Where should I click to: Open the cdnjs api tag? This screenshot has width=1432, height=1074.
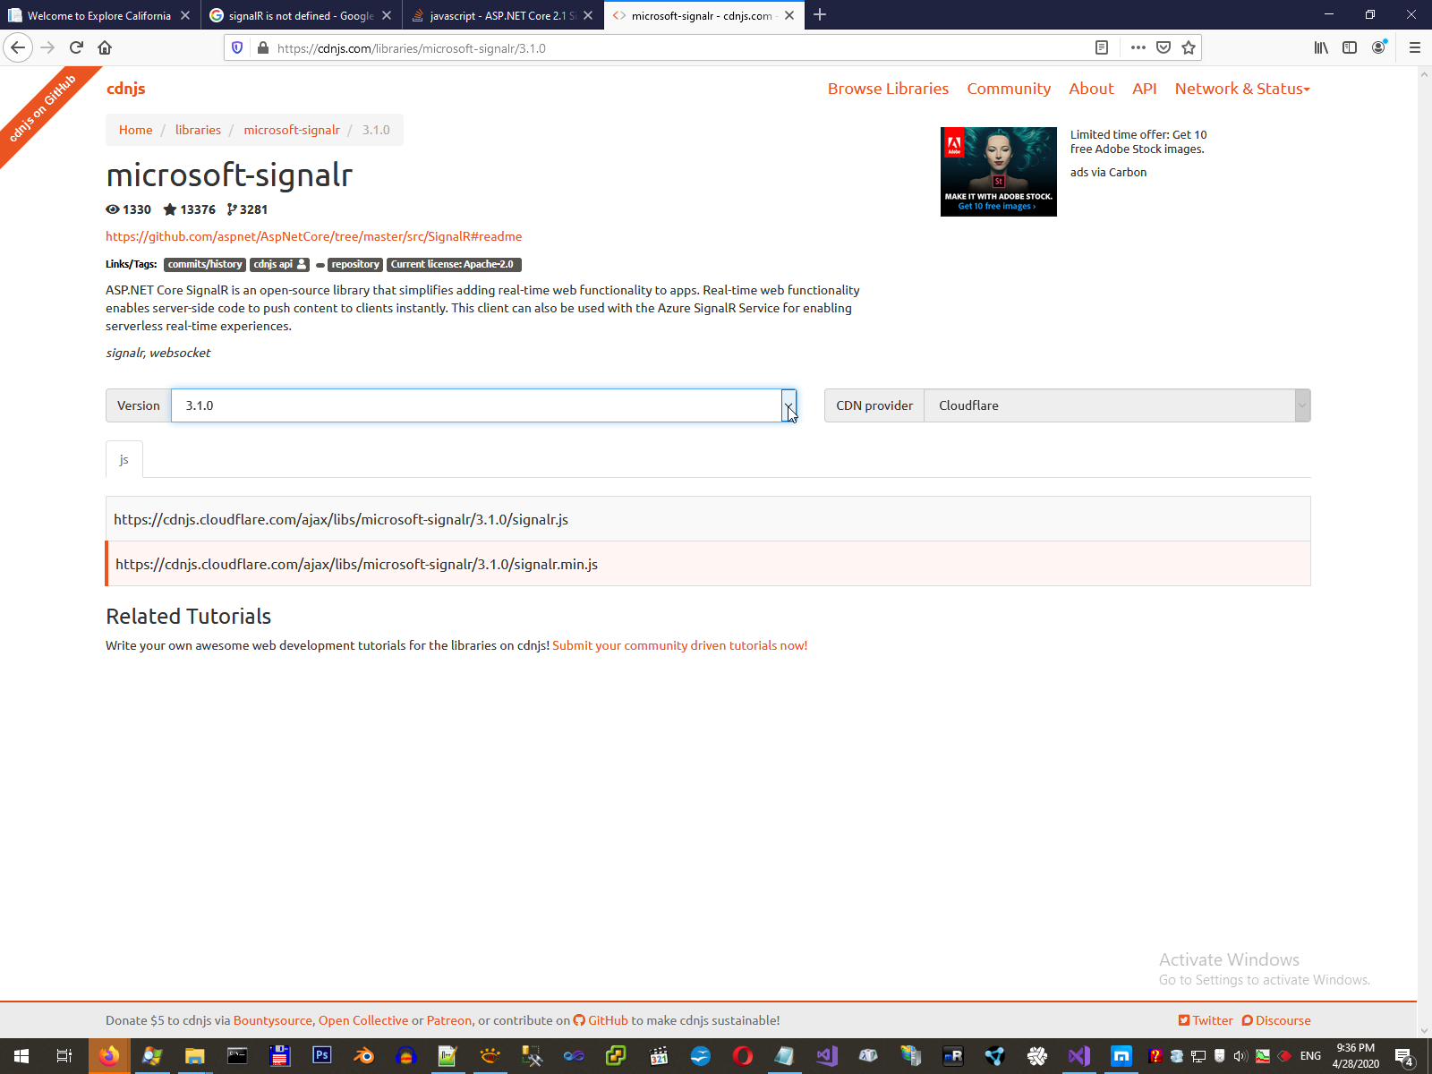280,264
